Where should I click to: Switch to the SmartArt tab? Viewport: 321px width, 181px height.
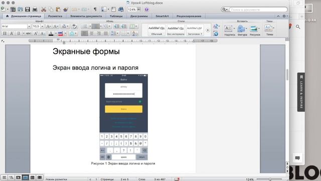(x=162, y=16)
